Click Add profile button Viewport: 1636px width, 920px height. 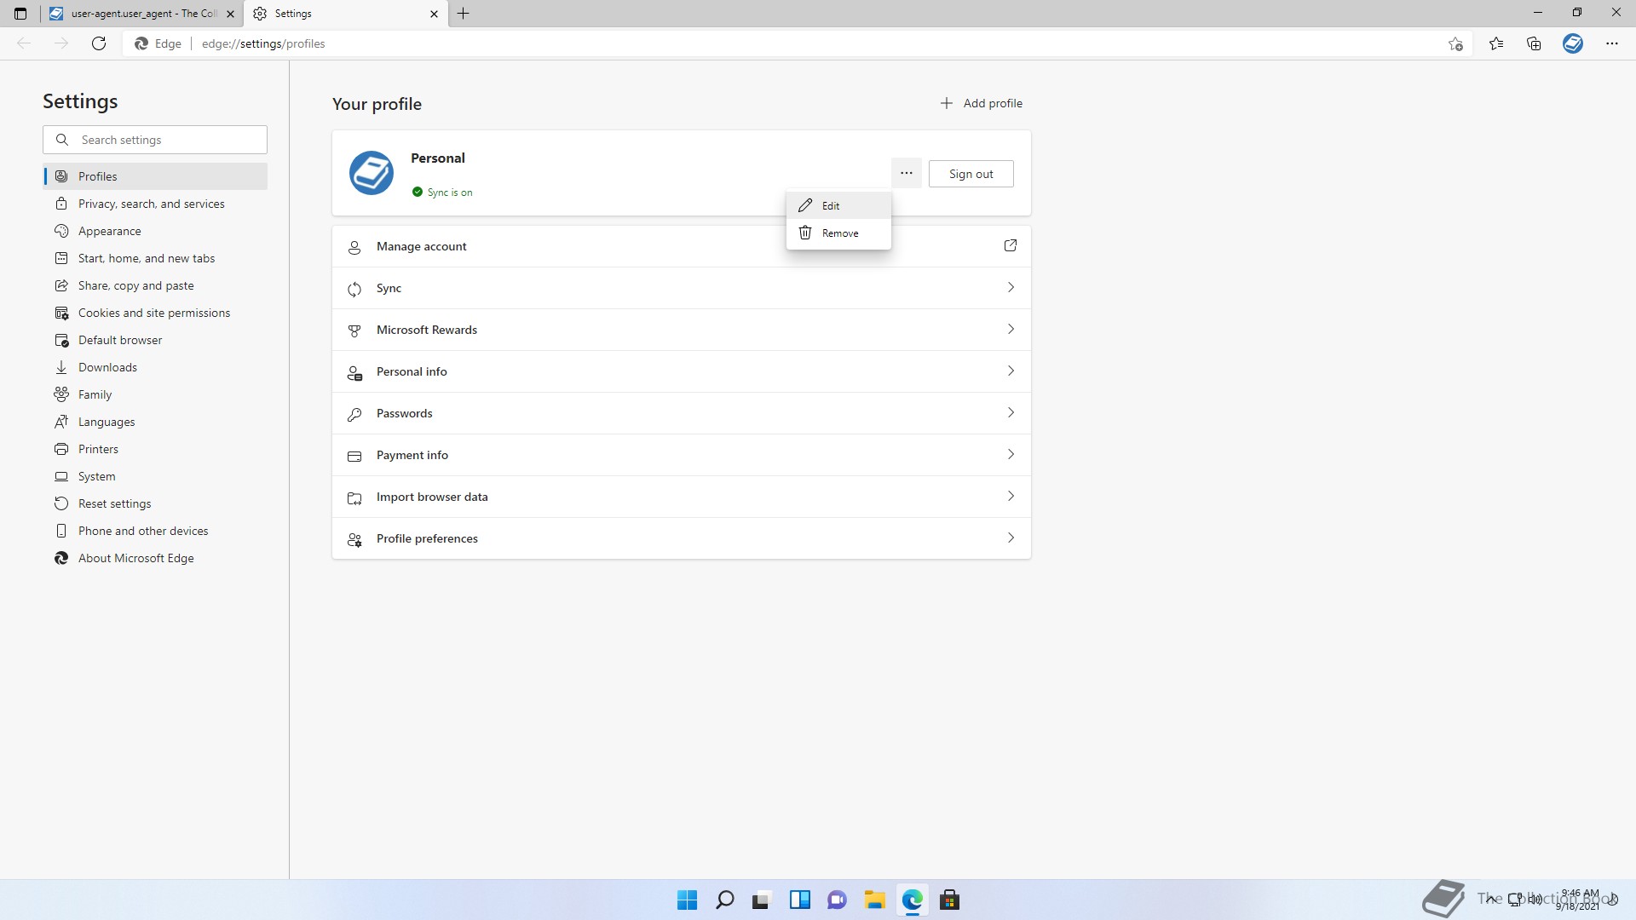981,103
